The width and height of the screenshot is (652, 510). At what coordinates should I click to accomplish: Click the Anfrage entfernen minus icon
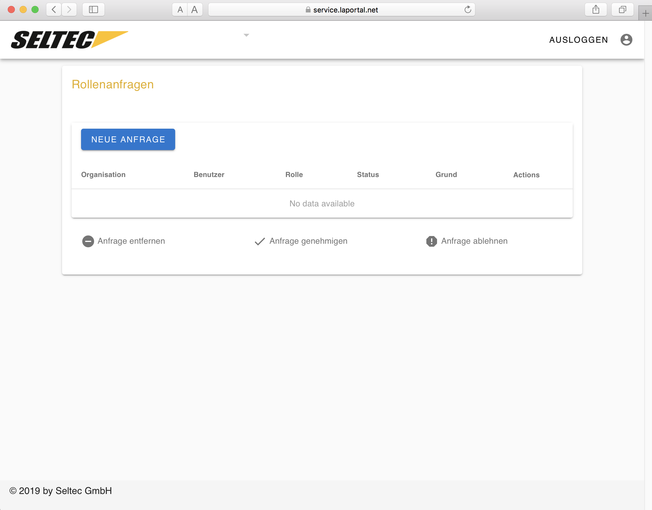88,241
